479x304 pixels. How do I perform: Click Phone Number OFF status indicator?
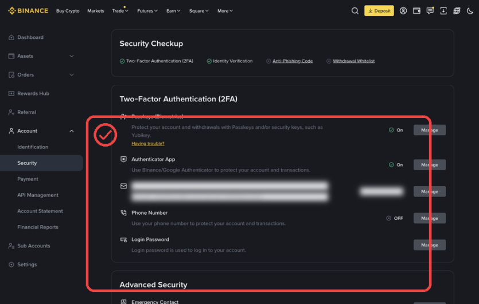point(395,218)
